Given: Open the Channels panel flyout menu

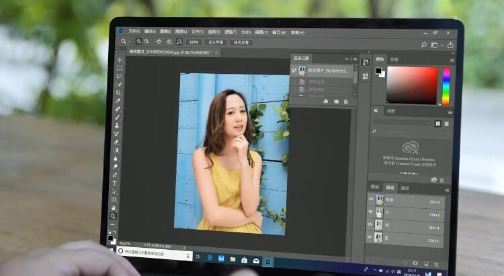Looking at the screenshot, I should 447,191.
